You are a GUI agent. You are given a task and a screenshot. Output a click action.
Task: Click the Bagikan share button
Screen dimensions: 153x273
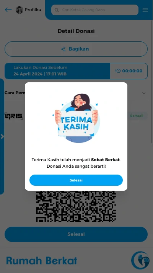(76, 49)
